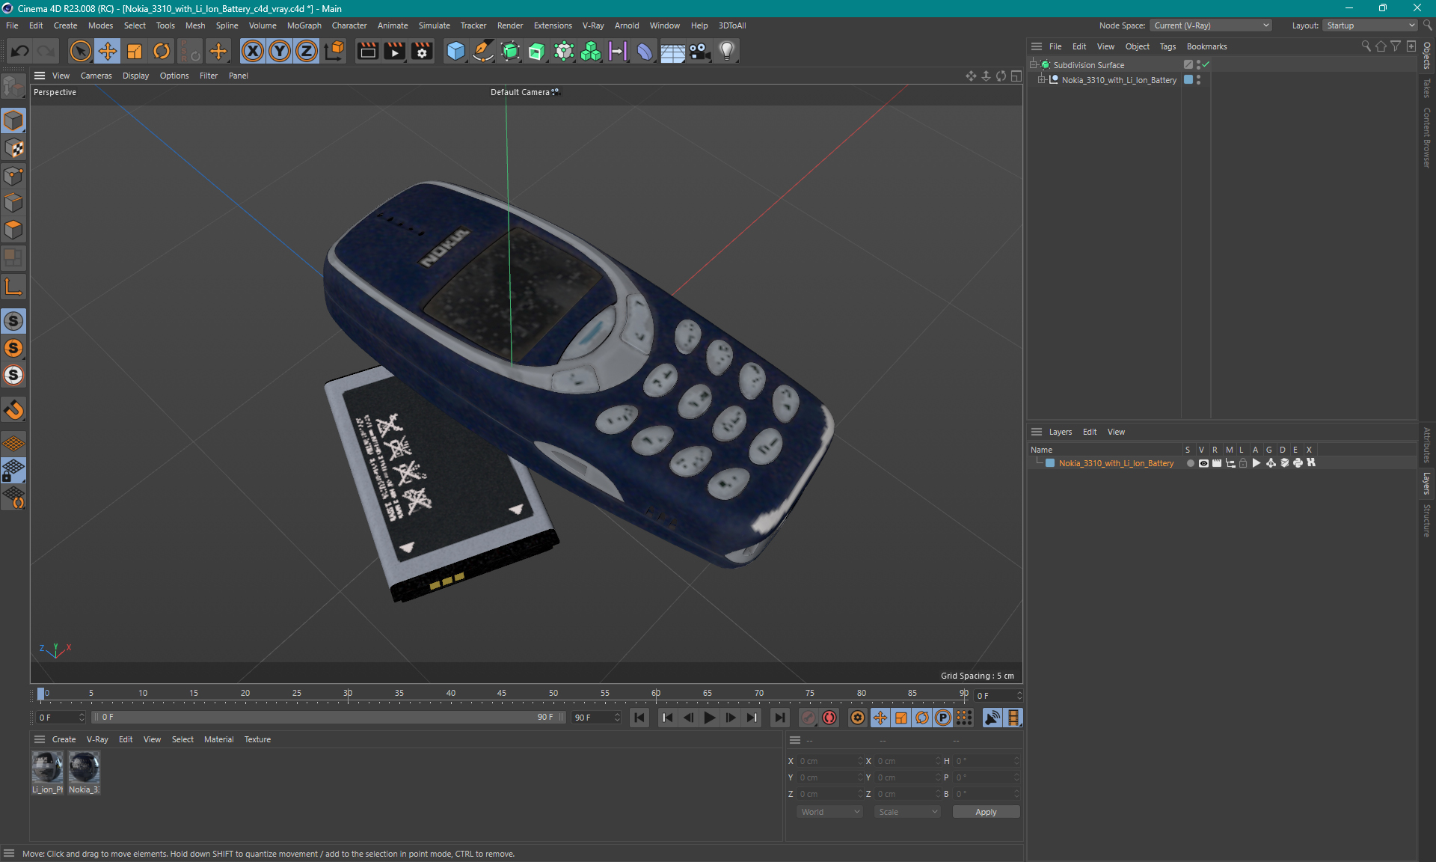Open the World coordinate dropdown
Screen dimensions: 1436x862
tap(830, 812)
